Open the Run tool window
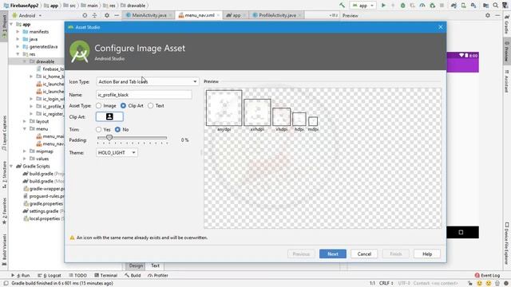511x287 pixels. [20, 275]
